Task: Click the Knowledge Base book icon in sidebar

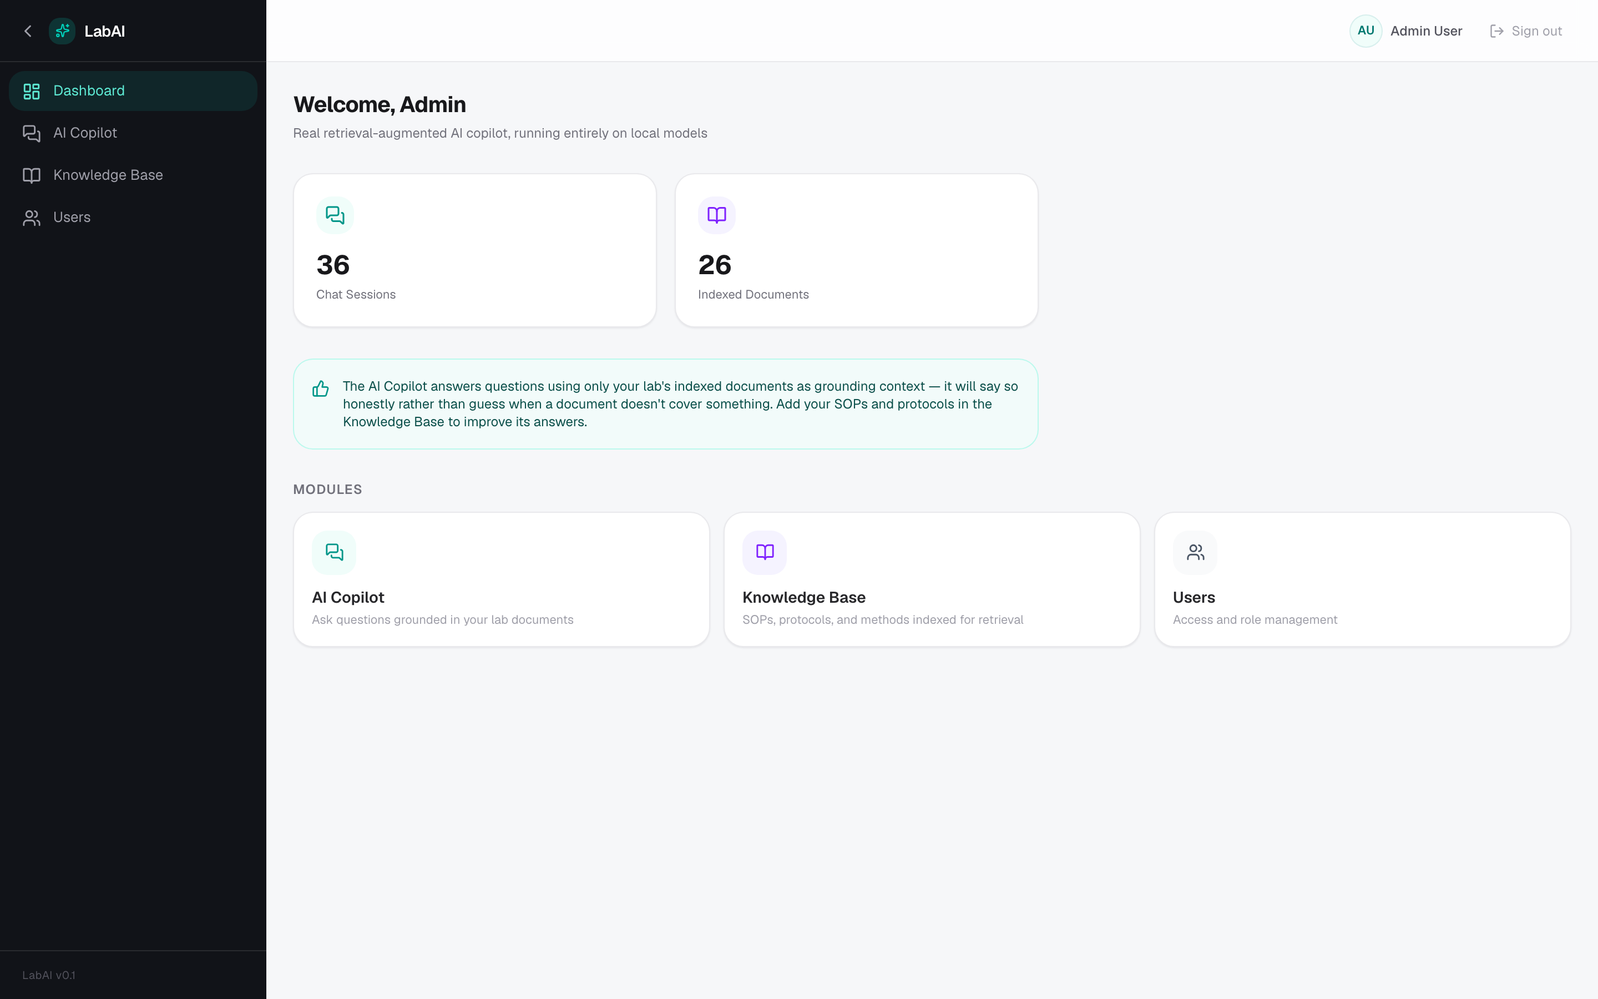Action: coord(32,175)
